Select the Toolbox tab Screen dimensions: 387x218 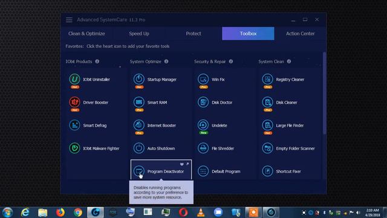click(248, 34)
